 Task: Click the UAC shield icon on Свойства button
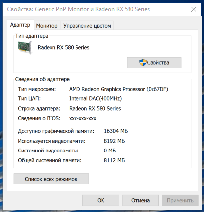(x=143, y=62)
